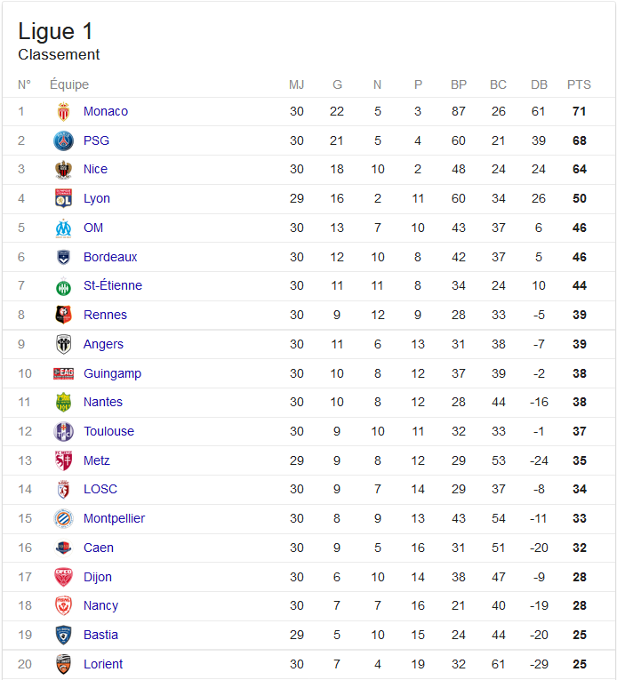
Task: Open the Caen team link
Action: tap(99, 548)
